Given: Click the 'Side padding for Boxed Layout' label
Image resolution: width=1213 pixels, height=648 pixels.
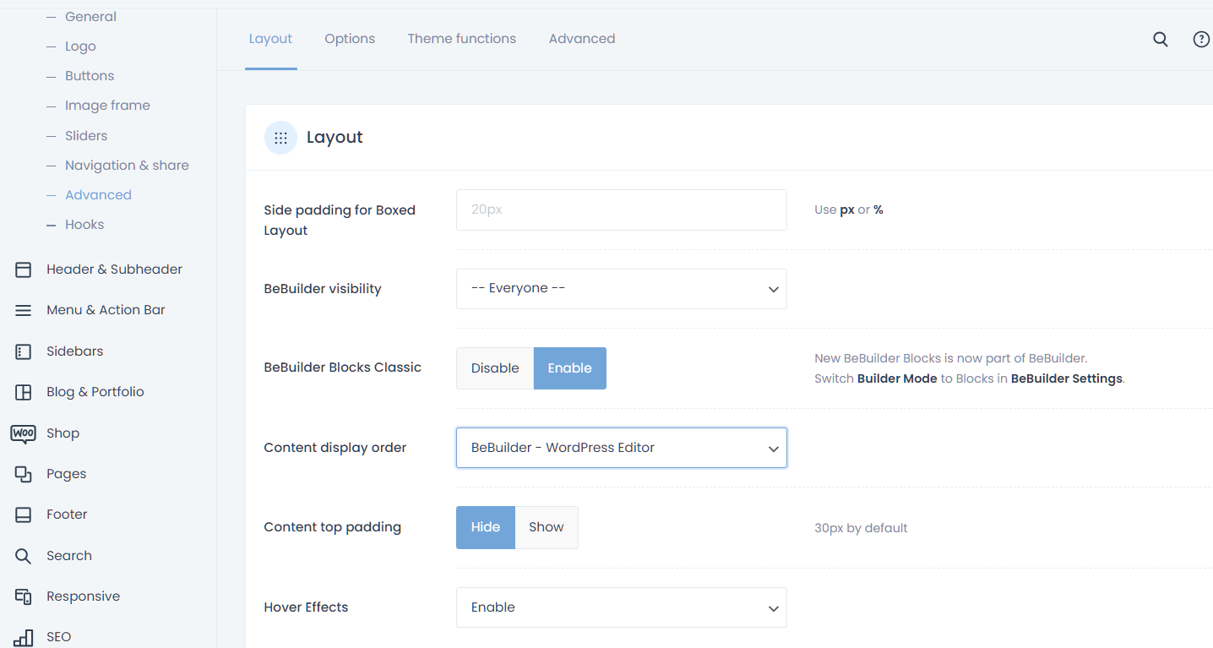Looking at the screenshot, I should pos(340,221).
